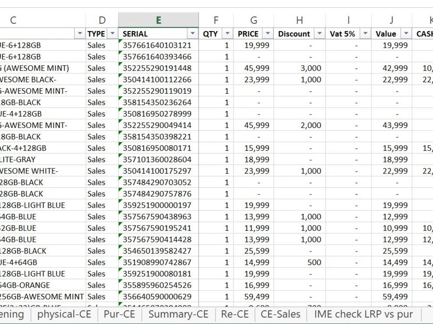
Task: Select serial cell 358154350236264
Action: 158,102
